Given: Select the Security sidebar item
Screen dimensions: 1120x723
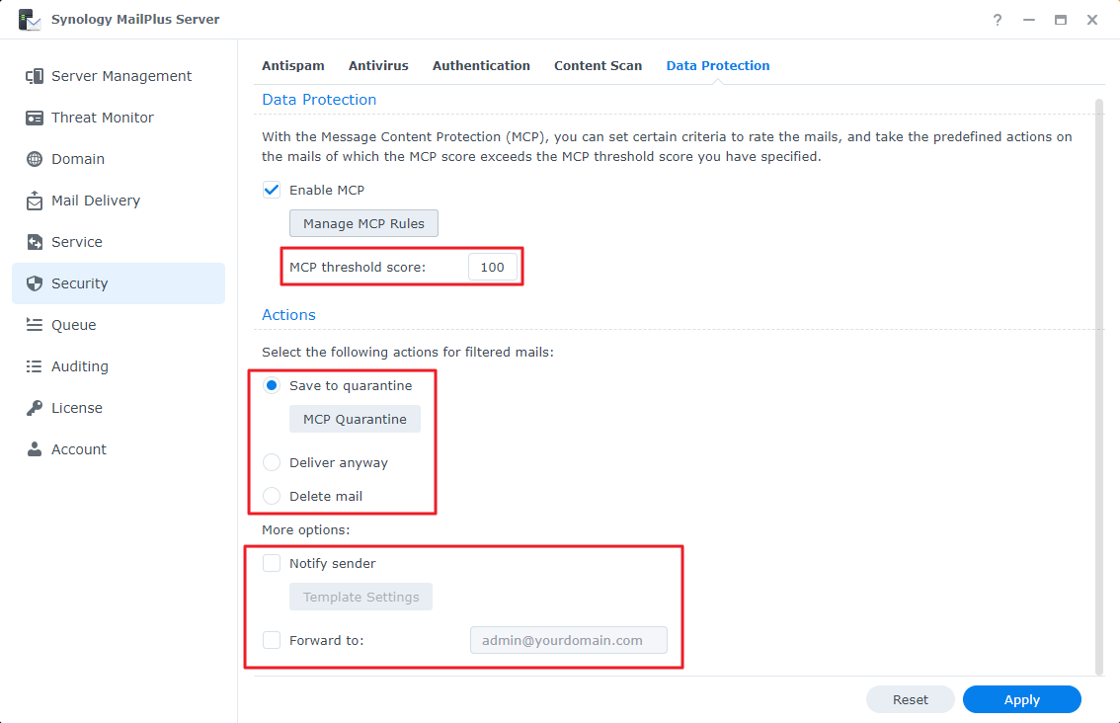Looking at the screenshot, I should pos(80,282).
